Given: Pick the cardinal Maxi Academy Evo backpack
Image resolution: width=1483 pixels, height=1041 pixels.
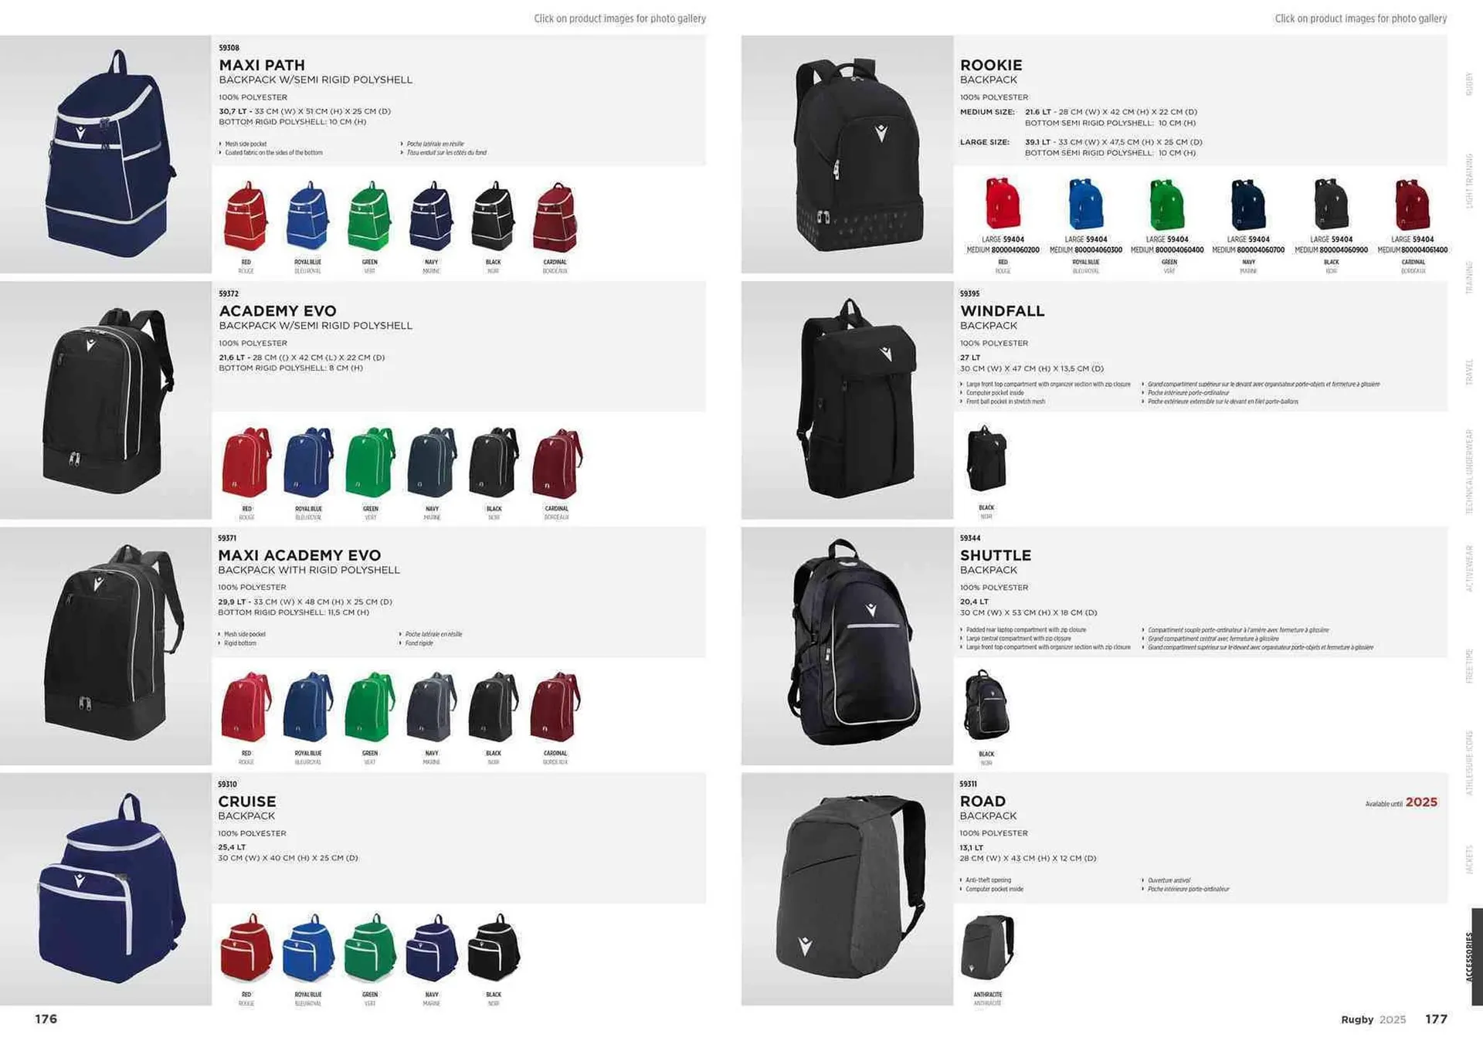Looking at the screenshot, I should tap(555, 707).
